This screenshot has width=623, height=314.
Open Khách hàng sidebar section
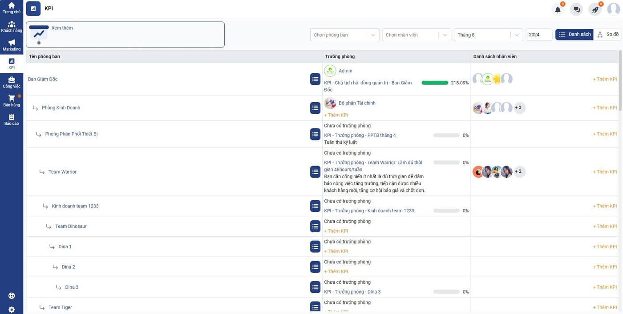[12, 27]
